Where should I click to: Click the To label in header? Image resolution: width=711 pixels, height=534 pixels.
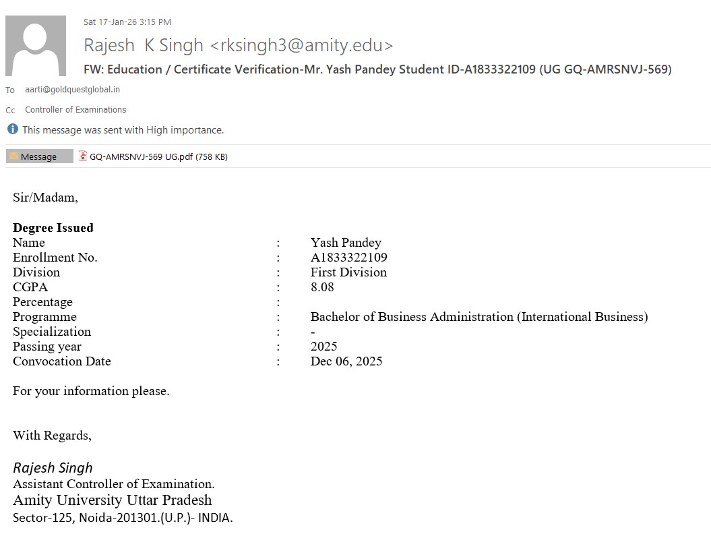click(x=10, y=90)
